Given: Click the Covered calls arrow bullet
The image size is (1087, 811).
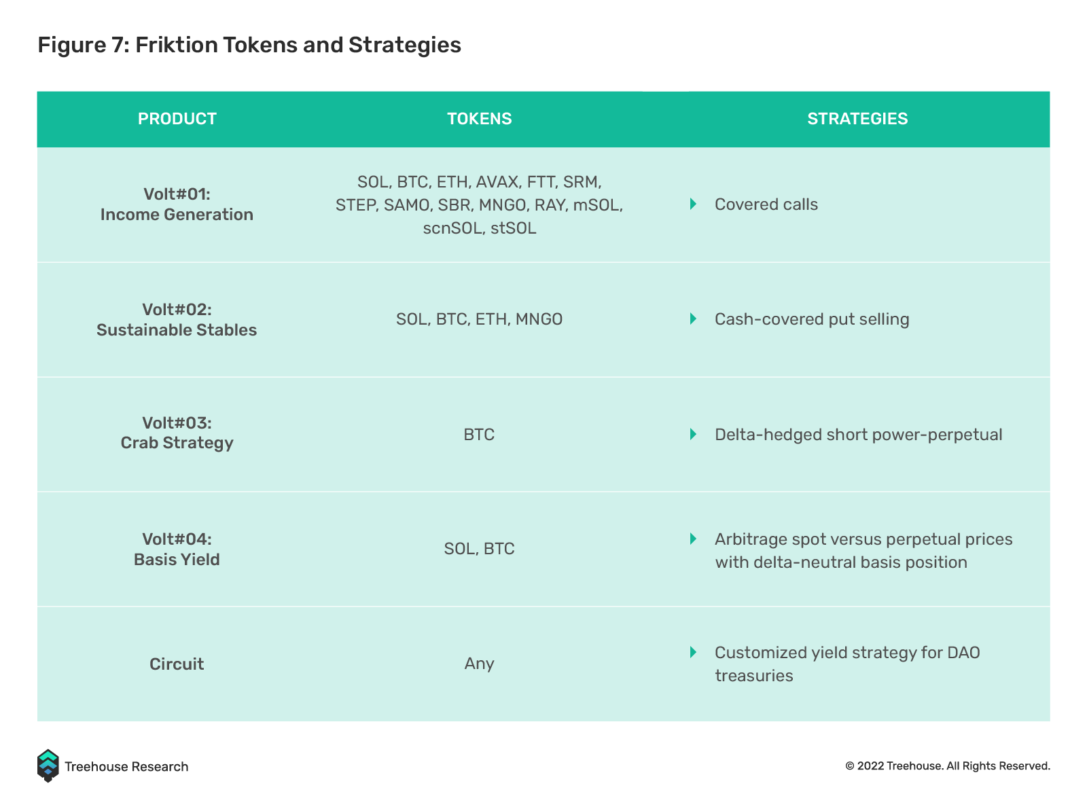Looking at the screenshot, I should tap(693, 204).
